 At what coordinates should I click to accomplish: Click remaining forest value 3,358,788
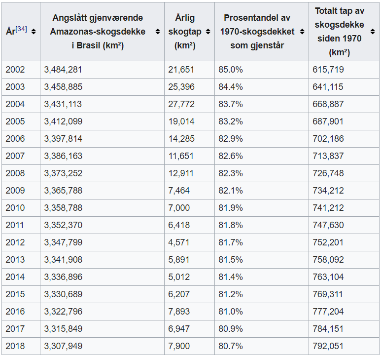point(63,208)
